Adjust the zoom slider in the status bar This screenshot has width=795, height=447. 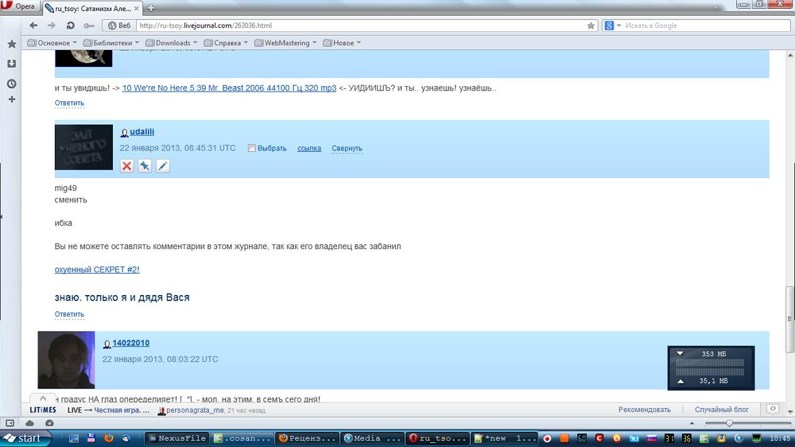(x=729, y=423)
